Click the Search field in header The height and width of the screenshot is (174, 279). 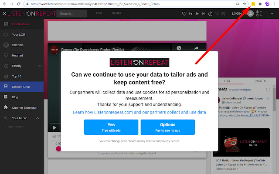(71, 13)
